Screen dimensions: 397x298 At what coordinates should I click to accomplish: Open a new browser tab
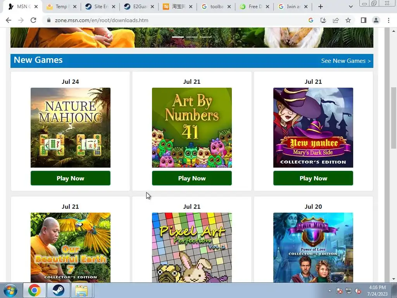click(x=321, y=7)
